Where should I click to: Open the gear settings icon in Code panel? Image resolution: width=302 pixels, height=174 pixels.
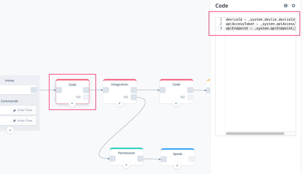point(293,6)
